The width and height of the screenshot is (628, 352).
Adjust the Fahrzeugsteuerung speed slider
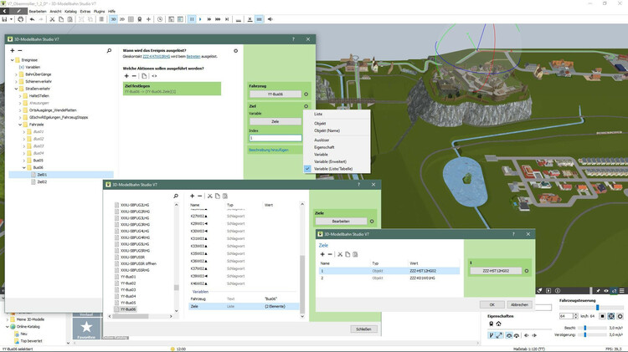[x=597, y=308]
